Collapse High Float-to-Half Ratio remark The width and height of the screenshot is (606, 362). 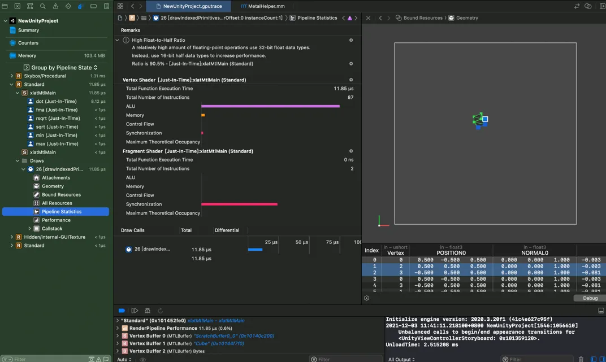(x=117, y=40)
